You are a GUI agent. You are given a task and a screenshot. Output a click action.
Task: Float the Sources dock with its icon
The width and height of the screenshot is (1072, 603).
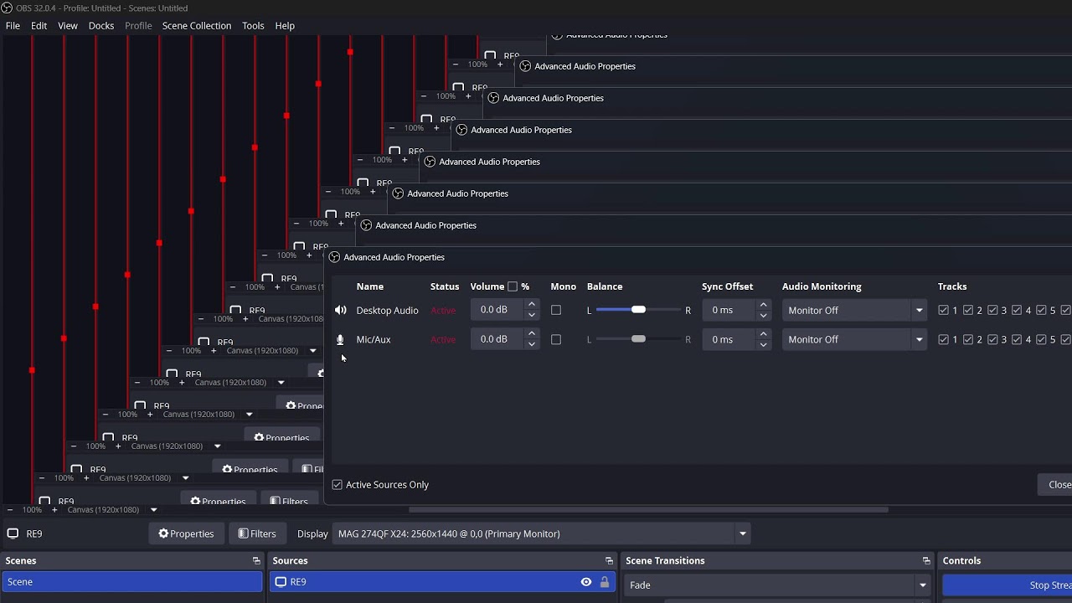tap(609, 561)
